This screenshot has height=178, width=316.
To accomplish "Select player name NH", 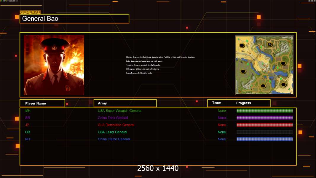I will click(x=28, y=139).
